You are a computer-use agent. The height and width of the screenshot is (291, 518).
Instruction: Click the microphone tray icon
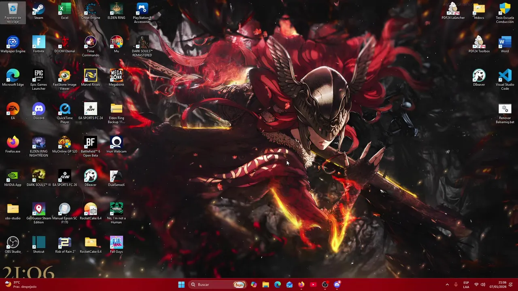tap(456, 285)
